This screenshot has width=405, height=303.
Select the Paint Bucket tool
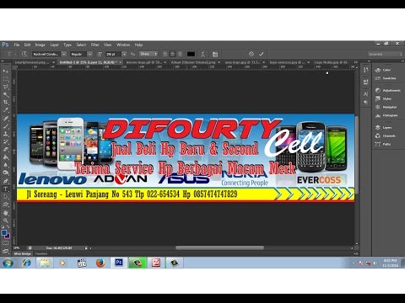pos(6,157)
